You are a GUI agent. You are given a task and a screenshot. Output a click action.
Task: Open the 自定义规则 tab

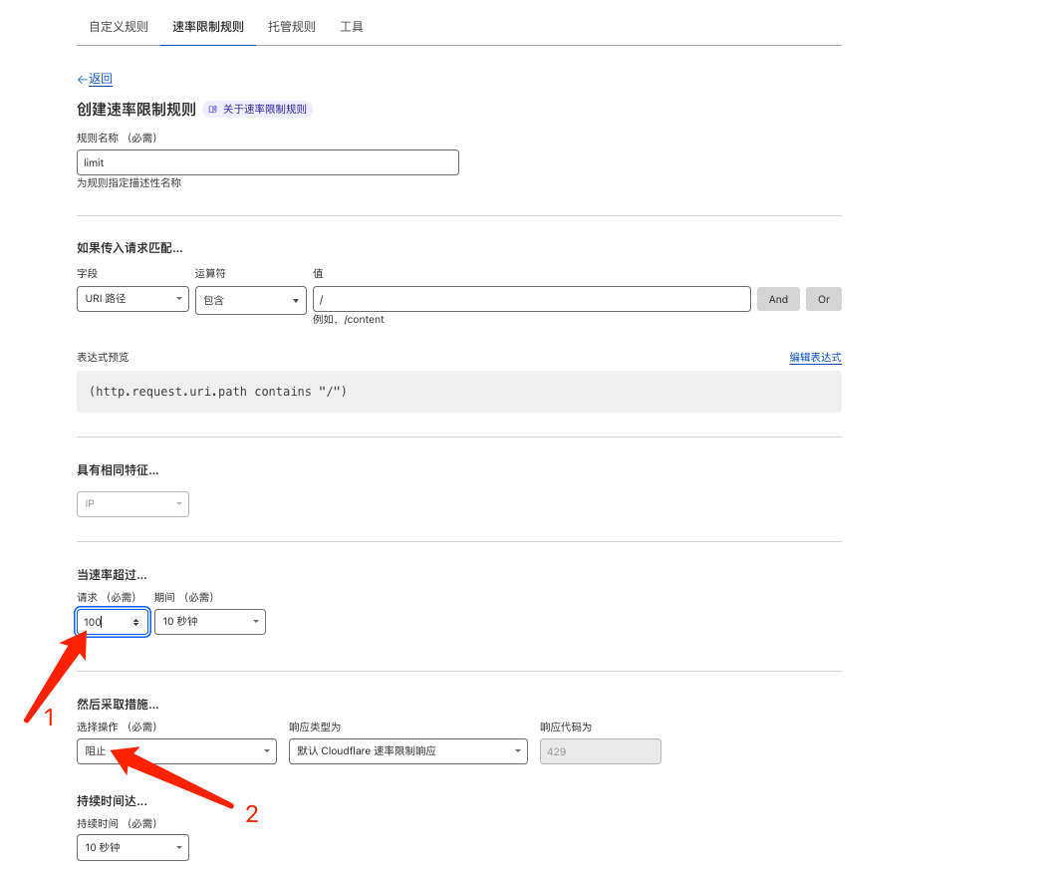119,27
